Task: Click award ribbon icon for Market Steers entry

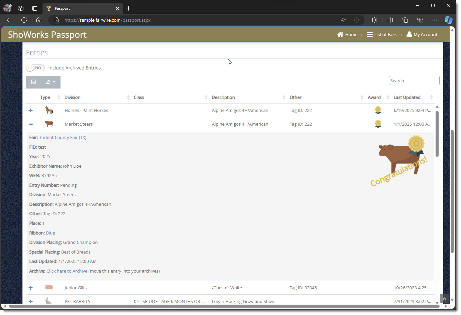Action: click(378, 124)
